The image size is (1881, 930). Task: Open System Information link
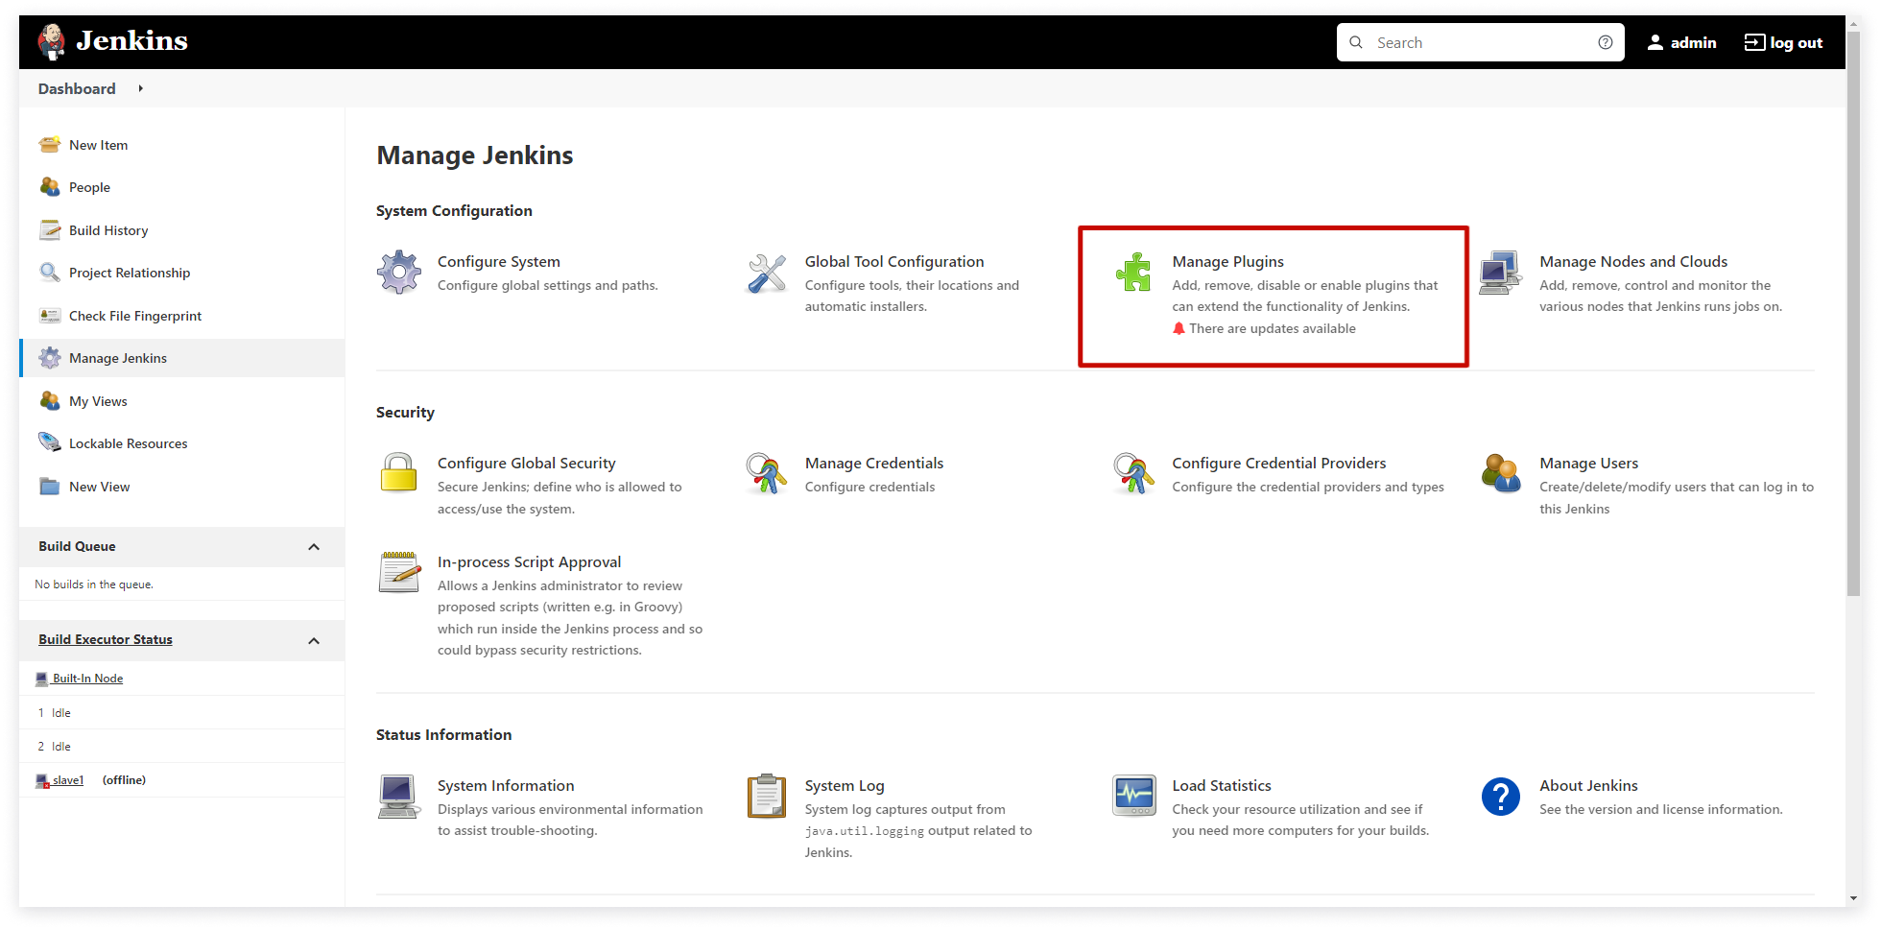(x=506, y=785)
